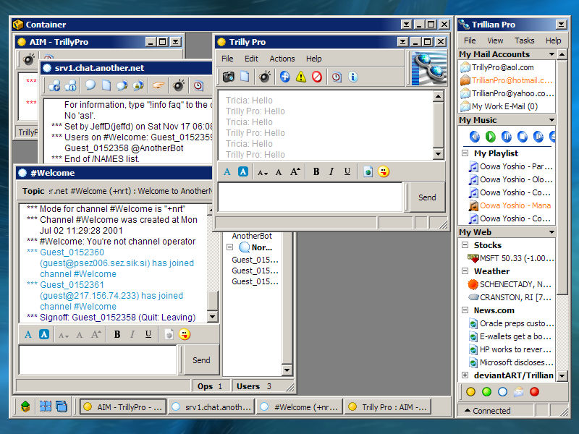
Task: Click the Stop playback icon in My Music
Action: (521, 136)
